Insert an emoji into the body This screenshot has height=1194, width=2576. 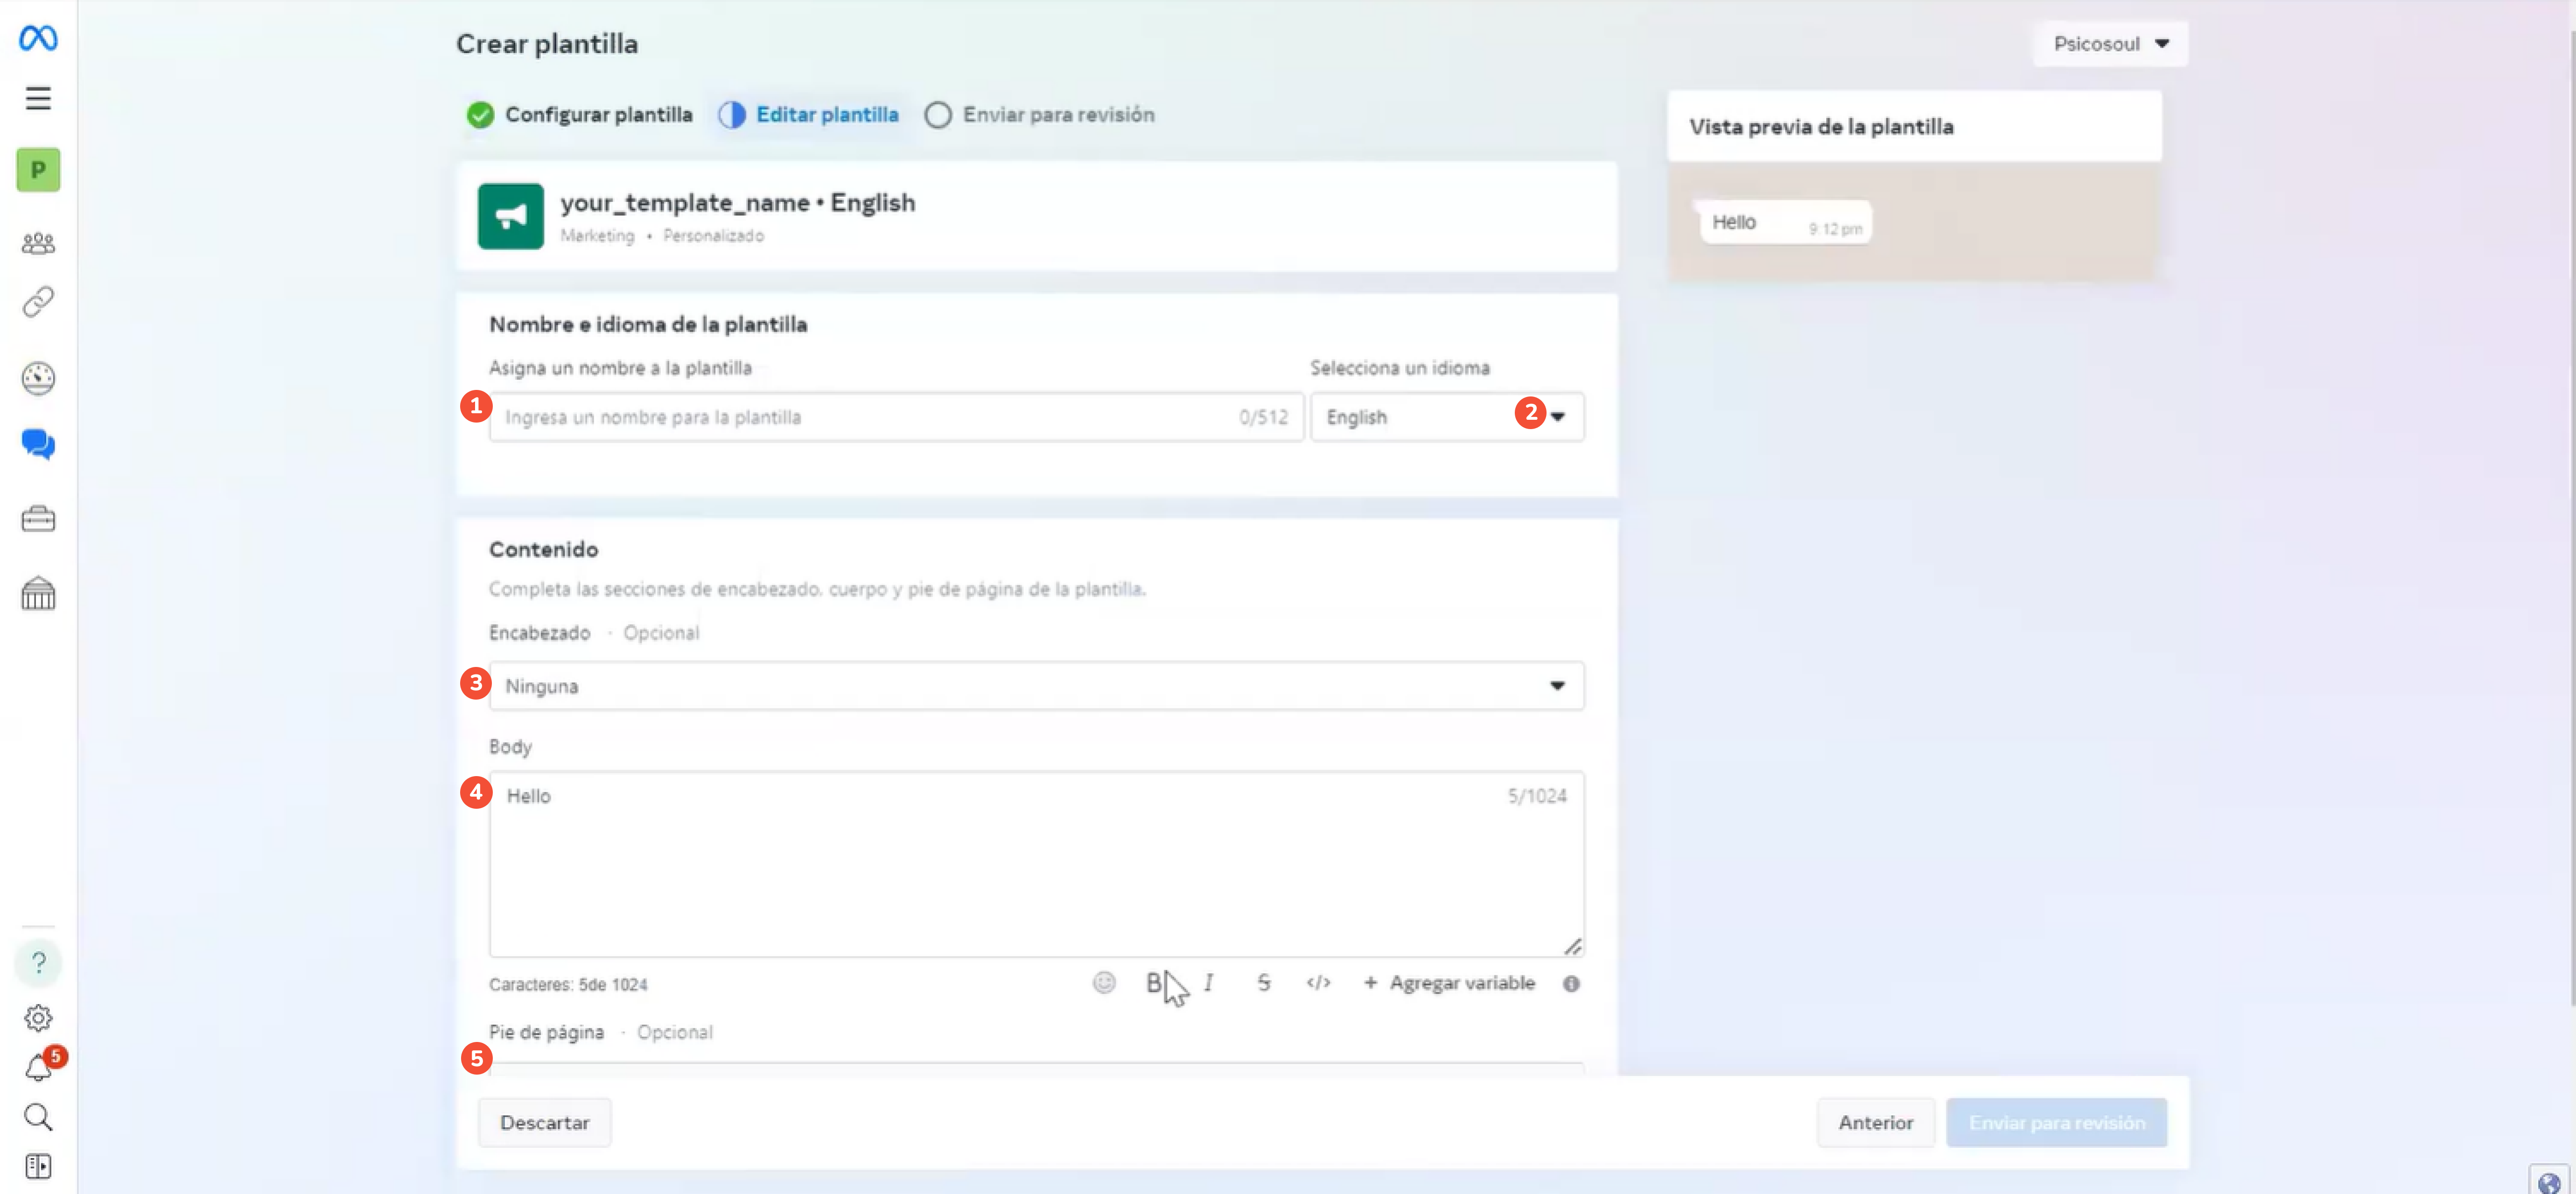[1103, 983]
